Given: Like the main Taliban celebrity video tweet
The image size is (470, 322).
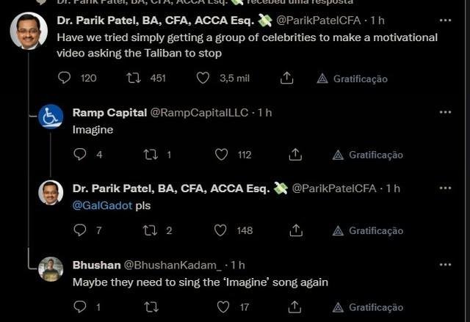Looking at the screenshot, I should 203,78.
